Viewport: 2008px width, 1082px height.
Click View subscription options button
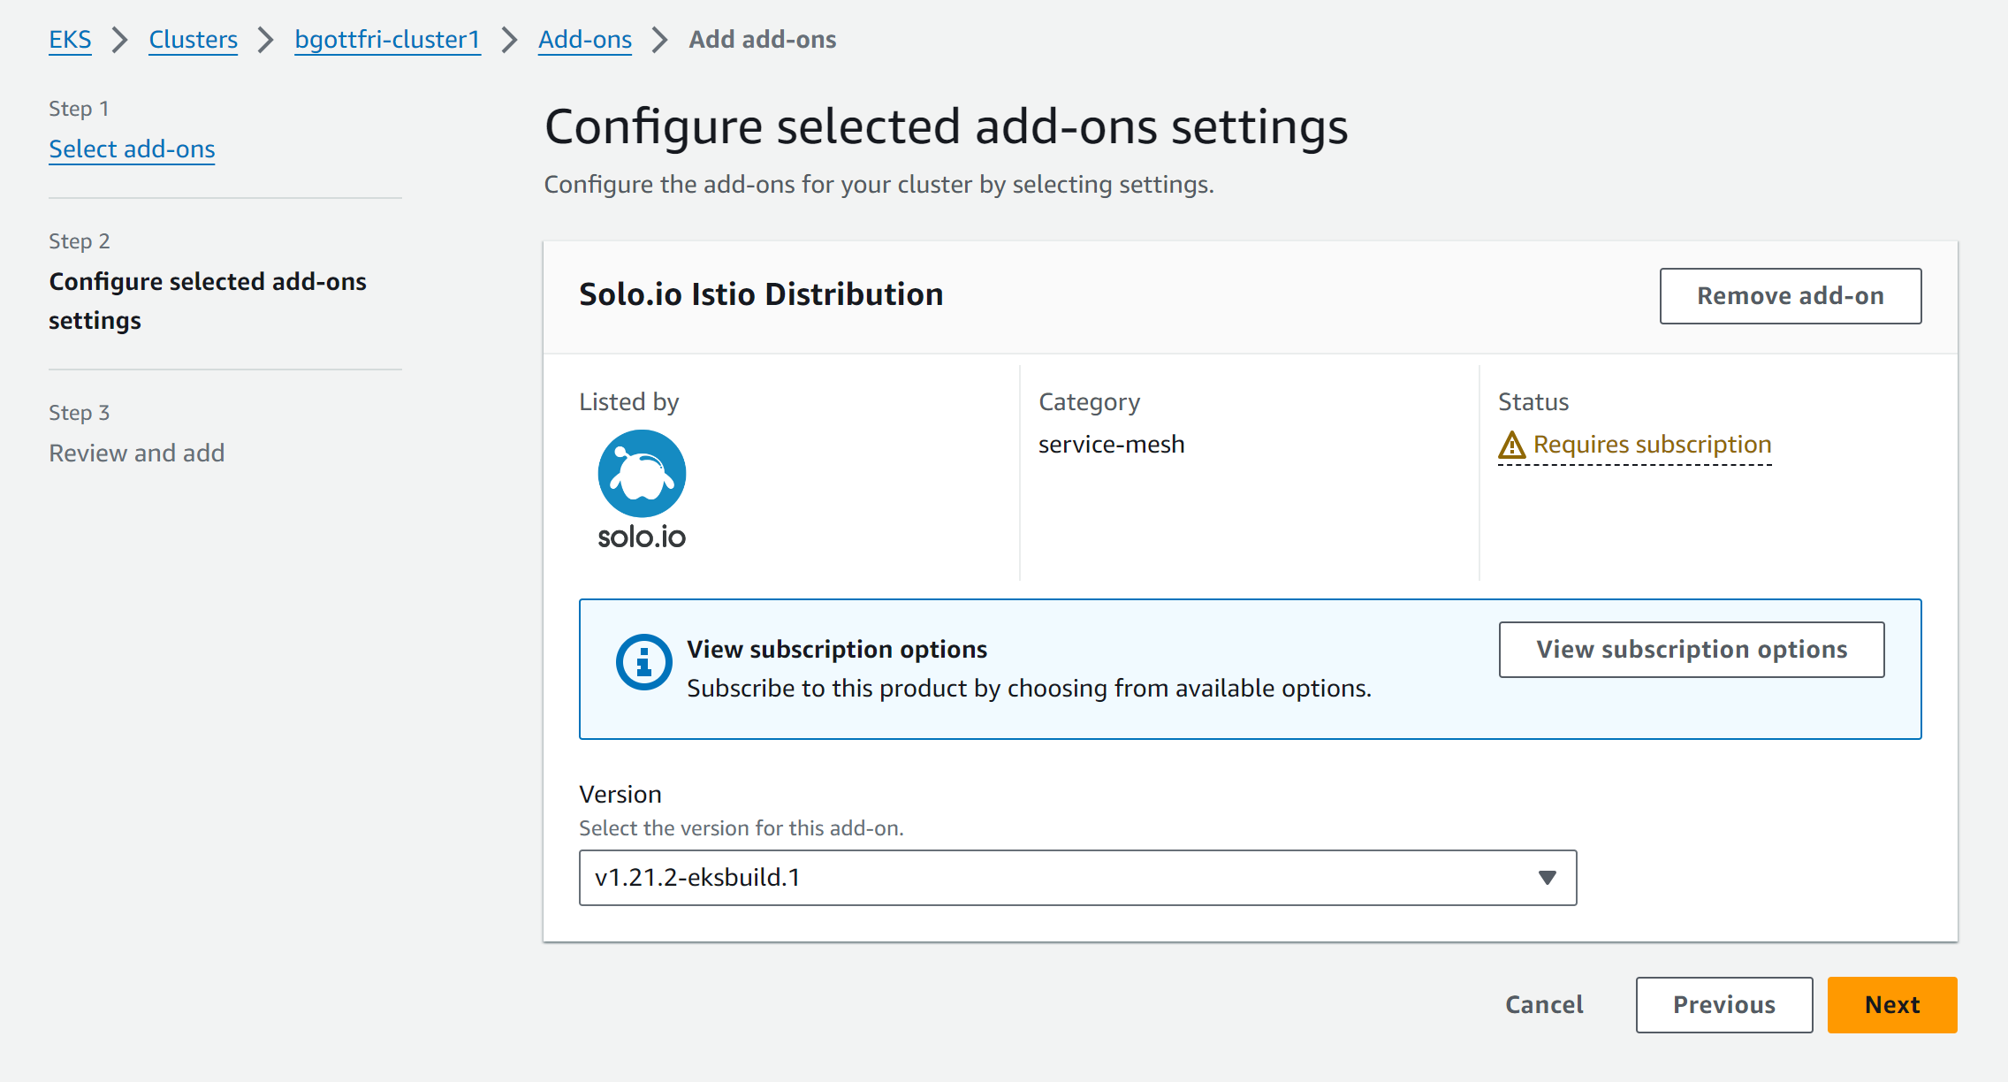pos(1691,650)
